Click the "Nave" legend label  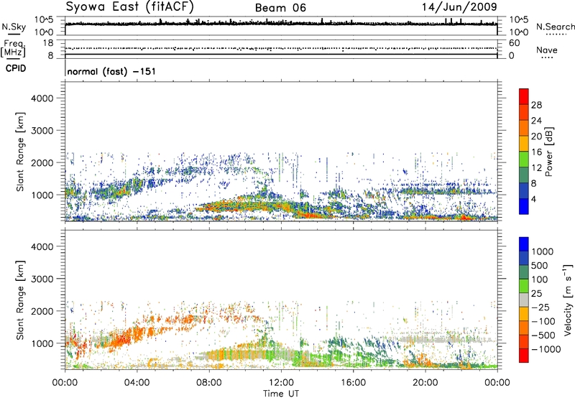point(546,50)
